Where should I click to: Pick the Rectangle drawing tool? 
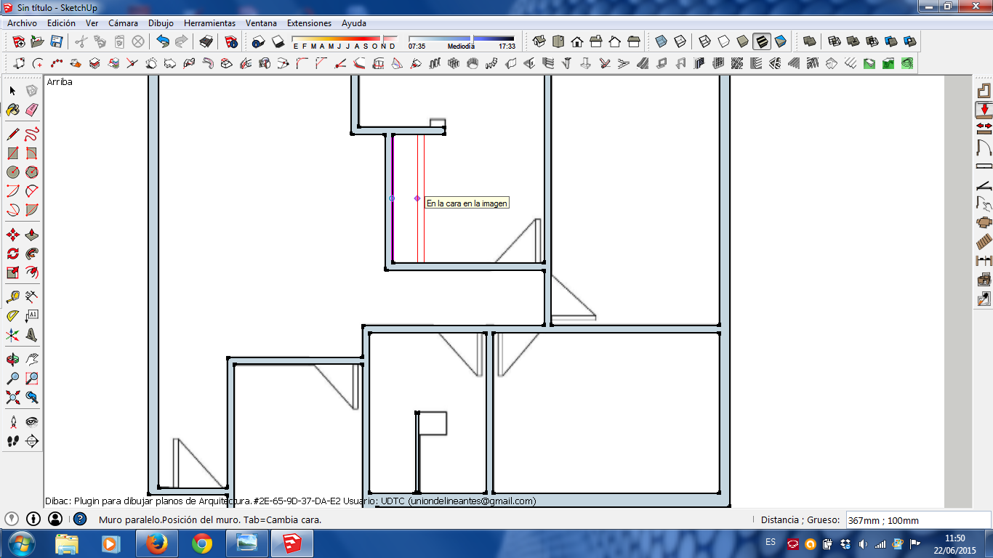pos(13,153)
